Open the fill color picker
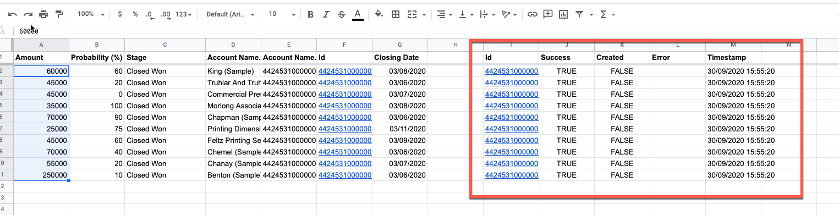Image resolution: width=839 pixels, height=215 pixels. (379, 14)
